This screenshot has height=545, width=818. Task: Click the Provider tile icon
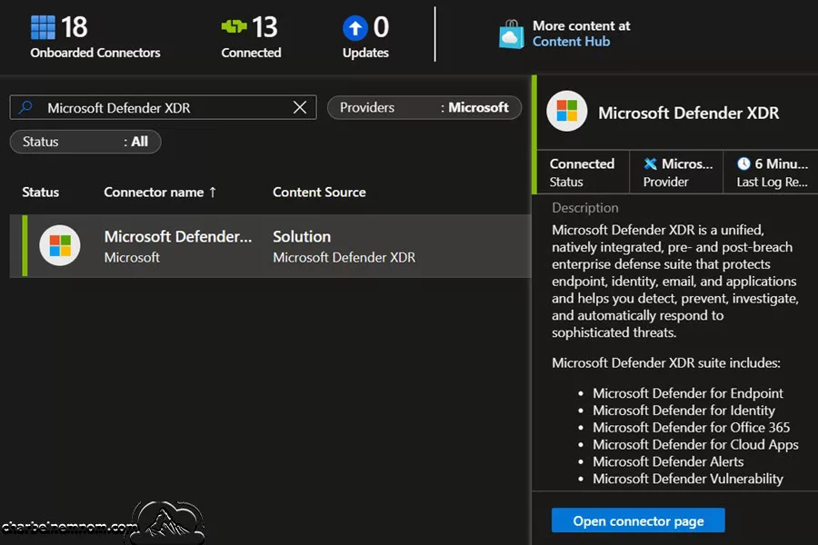[650, 163]
